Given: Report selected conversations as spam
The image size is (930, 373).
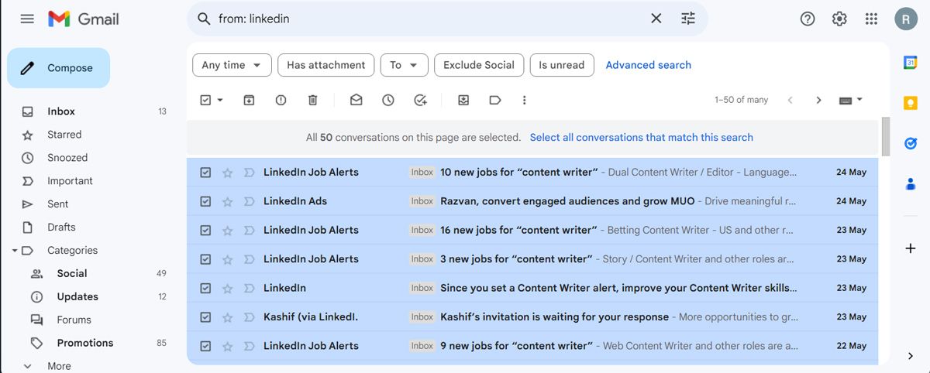Looking at the screenshot, I should pos(281,100).
